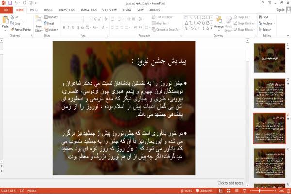Viewport: 291px width, 194px height.
Task: Open the Section dropdown
Action: click(51, 29)
